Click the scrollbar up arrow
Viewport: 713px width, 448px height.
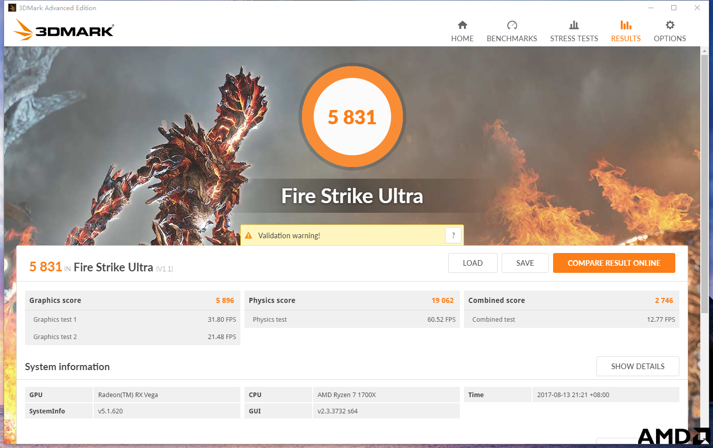(704, 50)
